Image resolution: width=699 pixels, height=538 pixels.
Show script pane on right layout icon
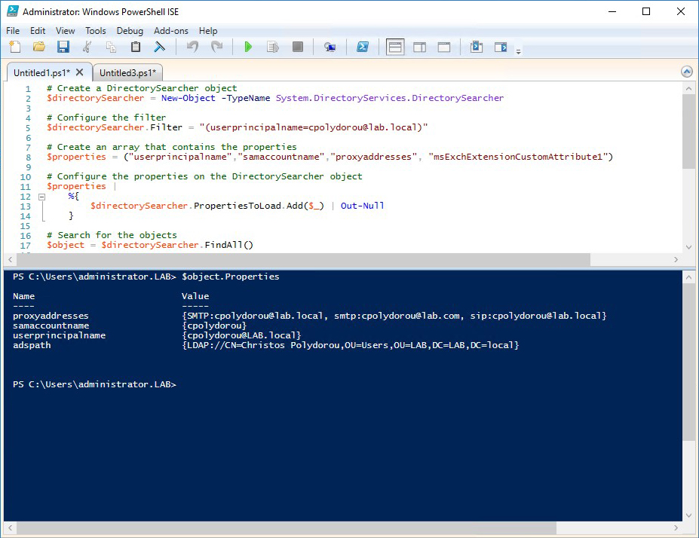pos(419,47)
